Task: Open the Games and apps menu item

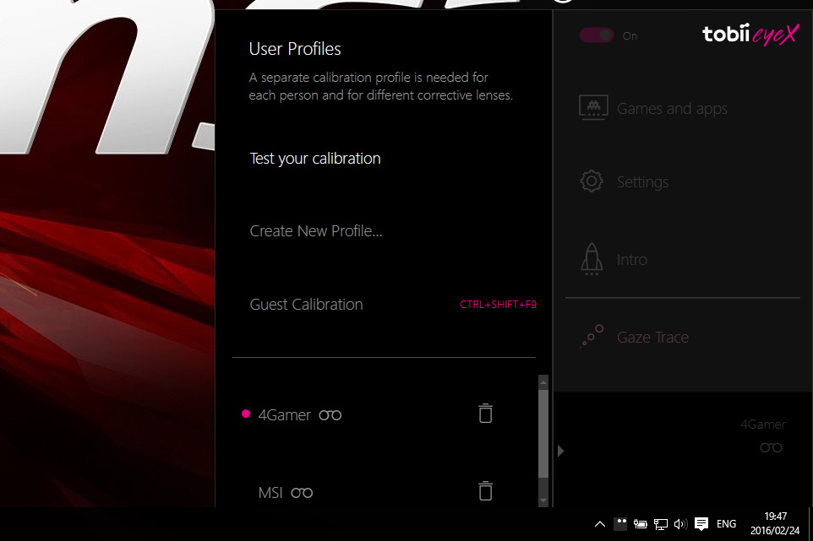Action: point(672,108)
